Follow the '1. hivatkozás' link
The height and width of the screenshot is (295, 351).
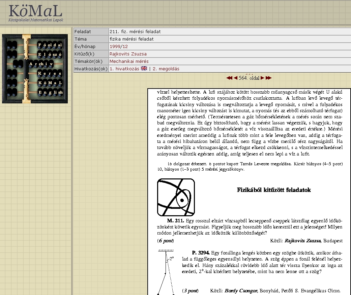point(124,69)
